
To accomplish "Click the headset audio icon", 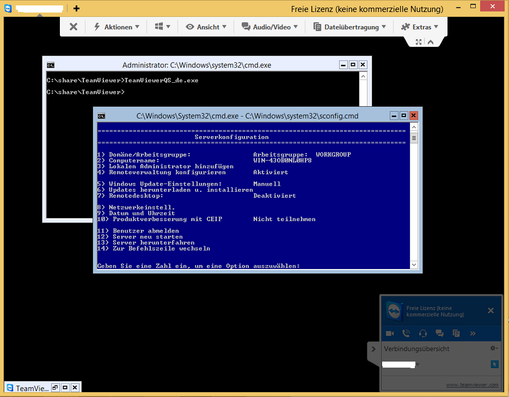I will [423, 333].
